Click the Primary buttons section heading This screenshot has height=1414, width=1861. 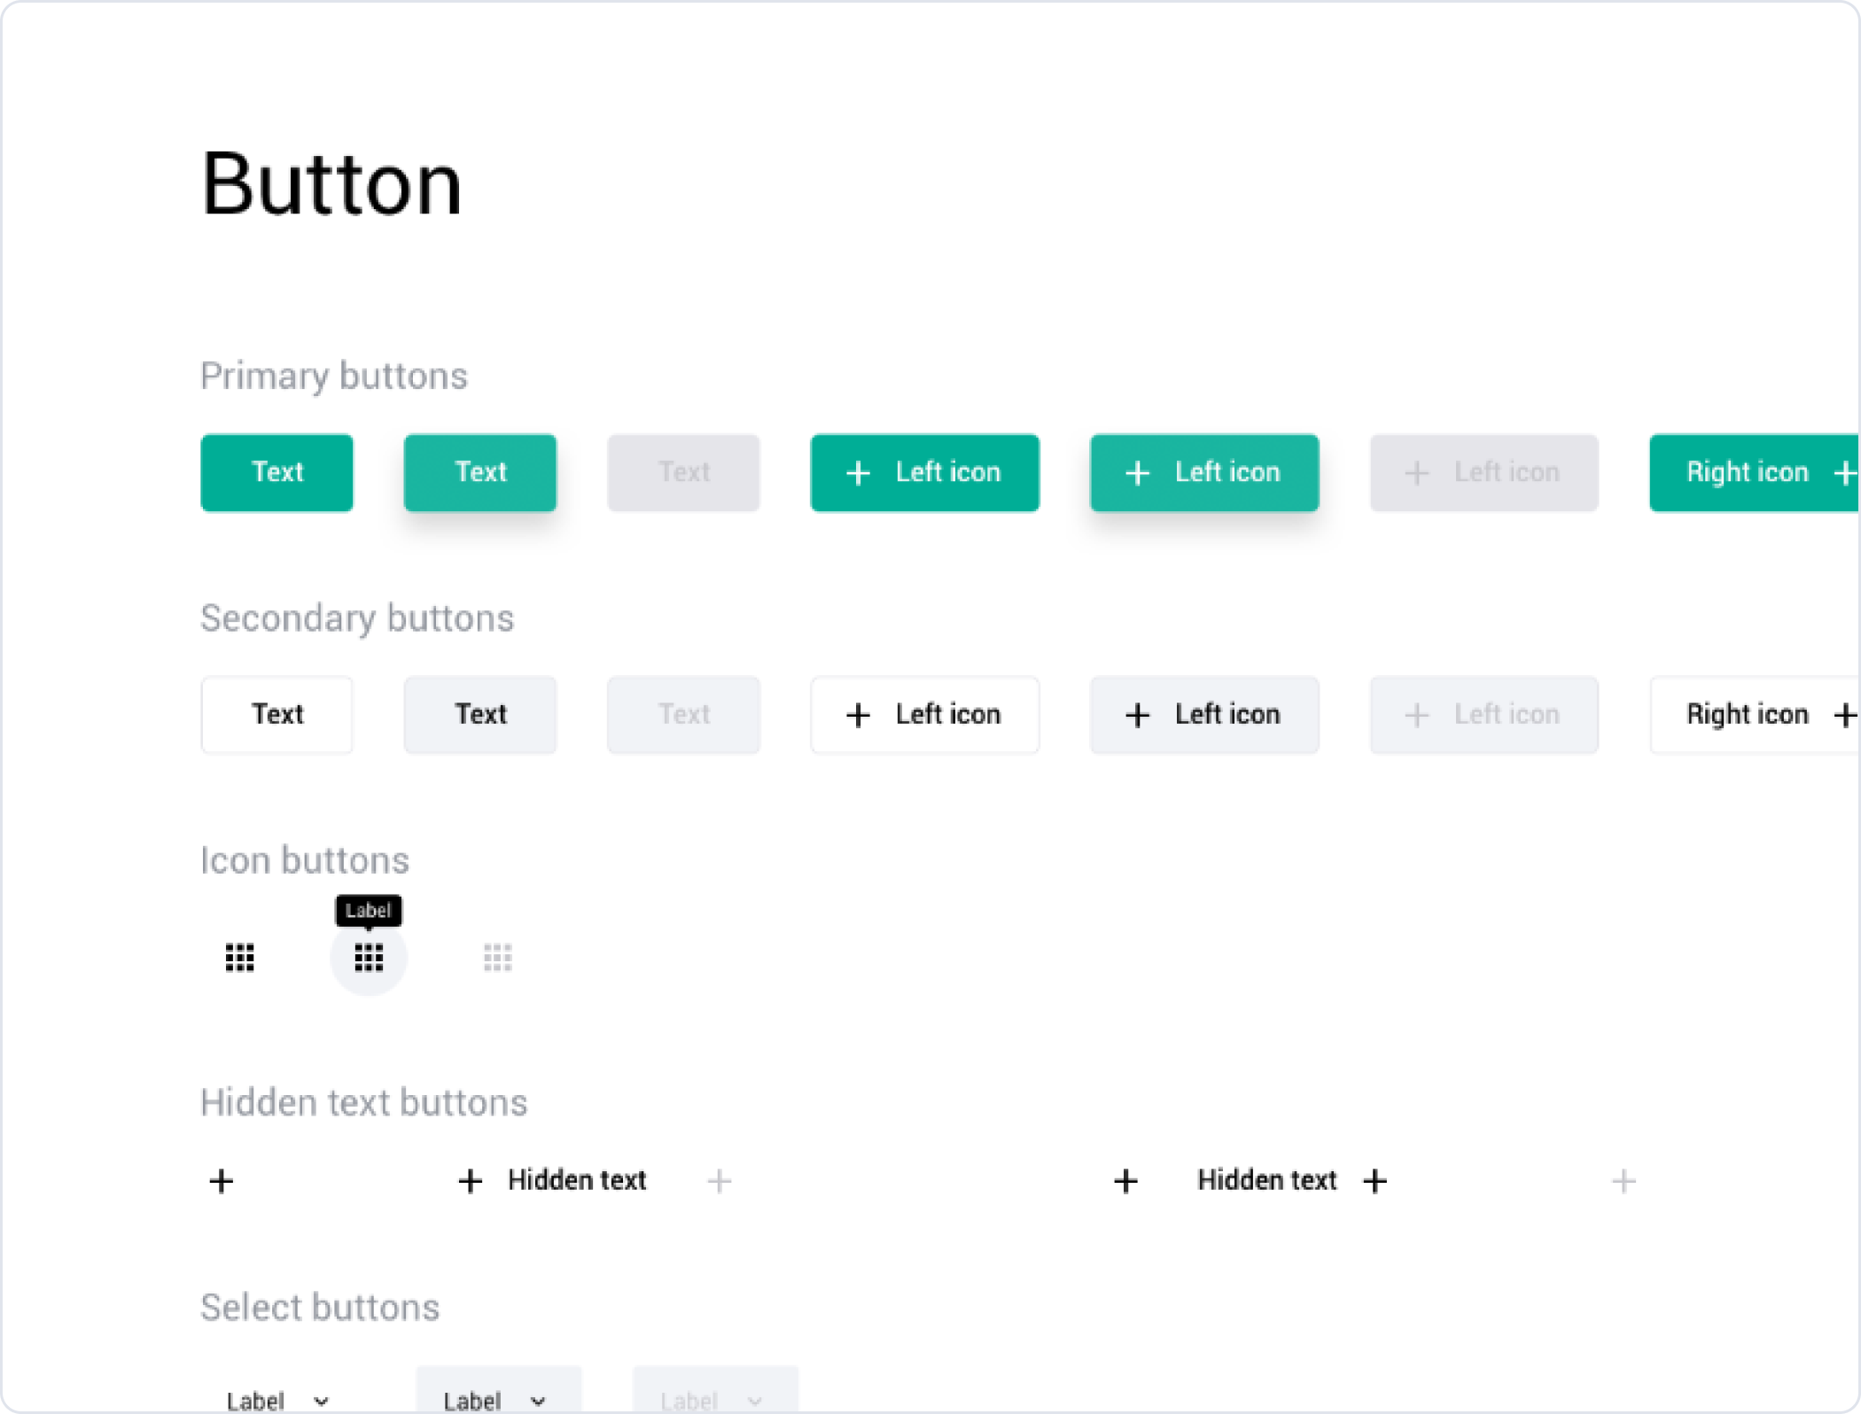(334, 376)
